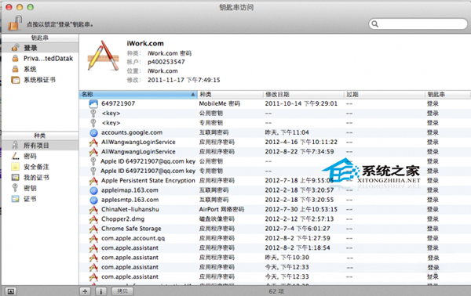Select Apple Persistent State Encryption name
This screenshot has height=296, width=471.
pyautogui.click(x=148, y=181)
